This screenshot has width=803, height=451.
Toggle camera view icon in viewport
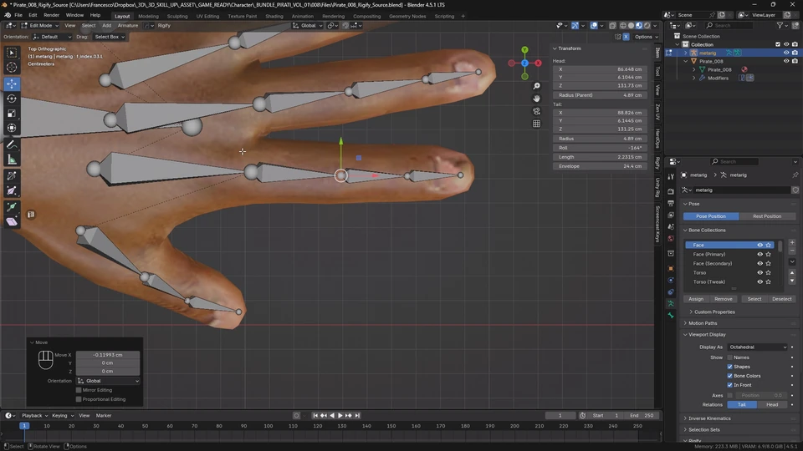click(536, 111)
